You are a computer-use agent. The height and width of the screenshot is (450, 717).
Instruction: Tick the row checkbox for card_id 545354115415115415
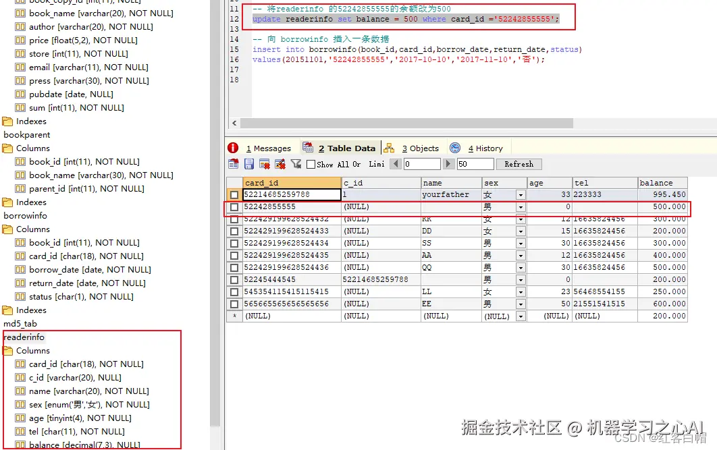click(234, 292)
